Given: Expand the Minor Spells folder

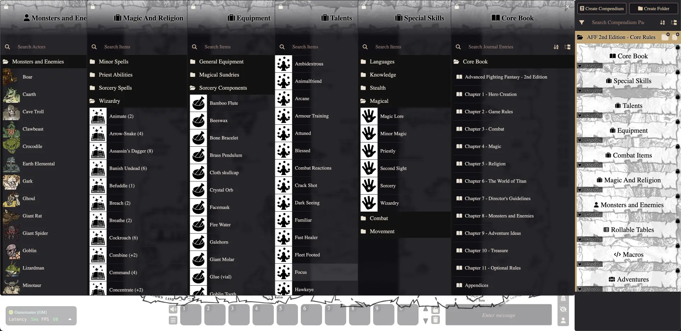Looking at the screenshot, I should click(x=113, y=62).
